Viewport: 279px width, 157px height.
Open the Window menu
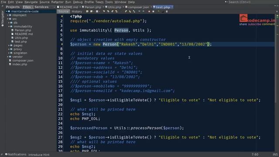[x=120, y=2]
